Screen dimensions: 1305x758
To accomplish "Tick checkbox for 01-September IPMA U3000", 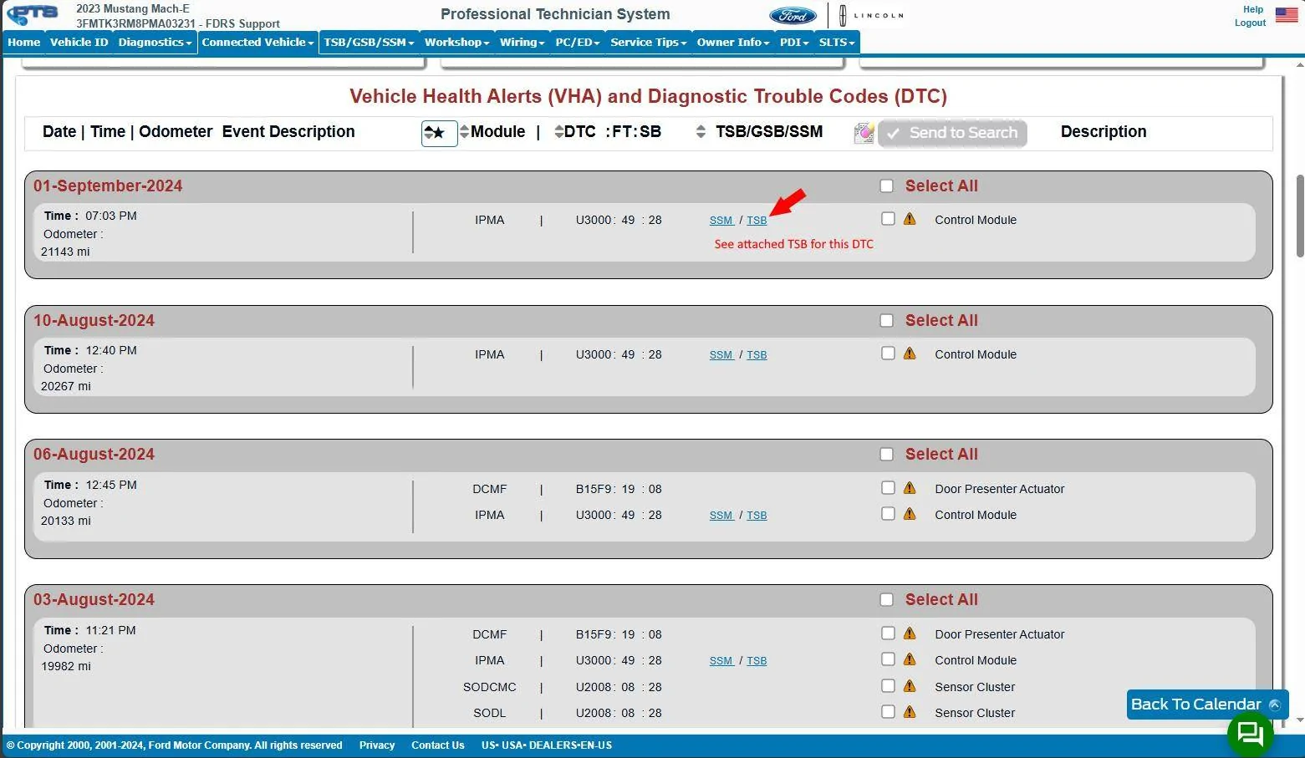I will (x=888, y=219).
